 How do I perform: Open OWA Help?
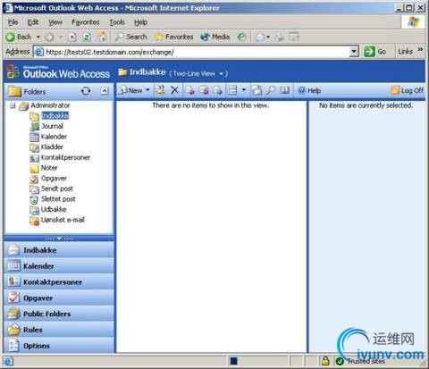point(309,90)
